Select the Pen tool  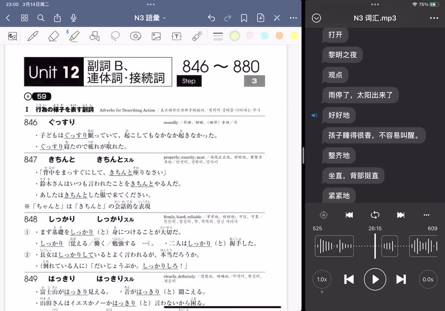point(33,36)
